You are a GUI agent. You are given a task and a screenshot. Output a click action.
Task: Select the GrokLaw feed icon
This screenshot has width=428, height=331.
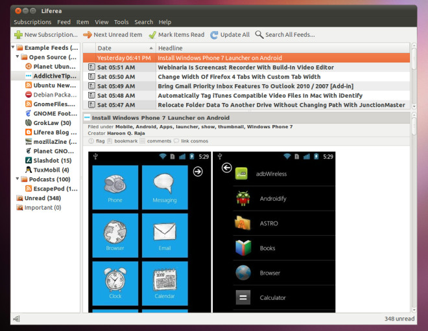point(29,123)
